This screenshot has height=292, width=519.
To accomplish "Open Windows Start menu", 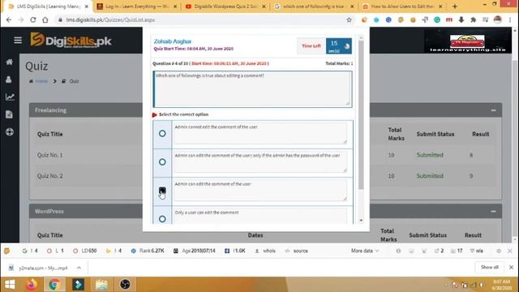I will pos(10,285).
